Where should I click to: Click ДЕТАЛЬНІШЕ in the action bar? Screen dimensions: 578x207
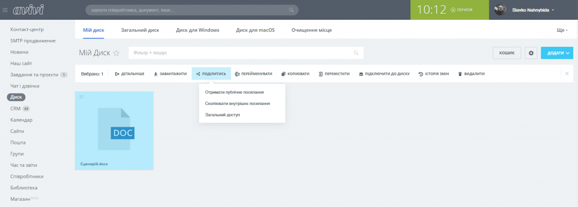coord(130,74)
